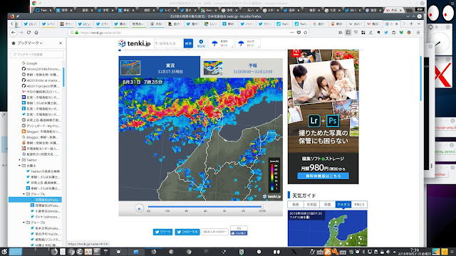Screen dimensions: 456x256
Task: Select highlighted bookmark under グループA
Action: point(35,200)
